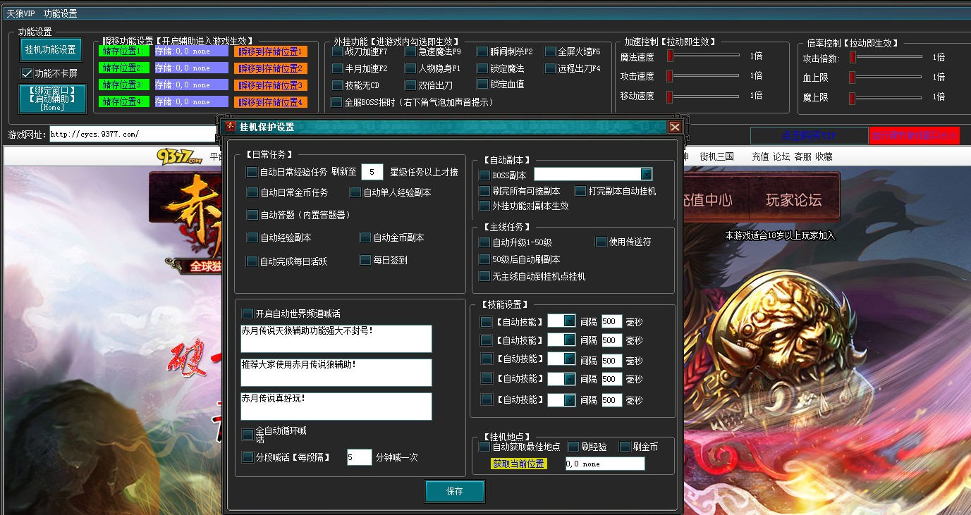Viewport: 971px width, 515px height.
Task: Click the 保存 button in dialog
Action: tap(455, 492)
